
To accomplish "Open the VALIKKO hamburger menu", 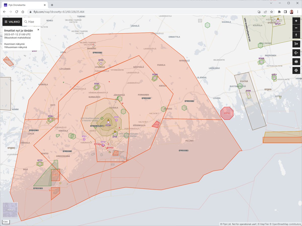I will point(12,22).
